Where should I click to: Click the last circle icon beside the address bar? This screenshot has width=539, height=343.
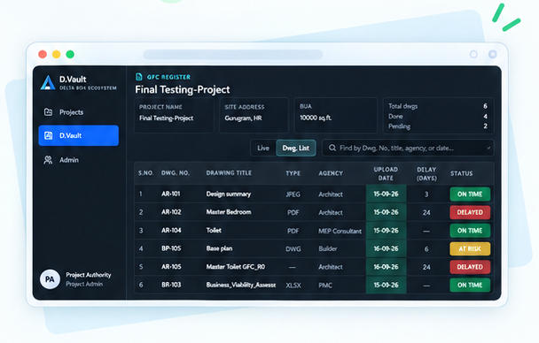click(x=493, y=54)
